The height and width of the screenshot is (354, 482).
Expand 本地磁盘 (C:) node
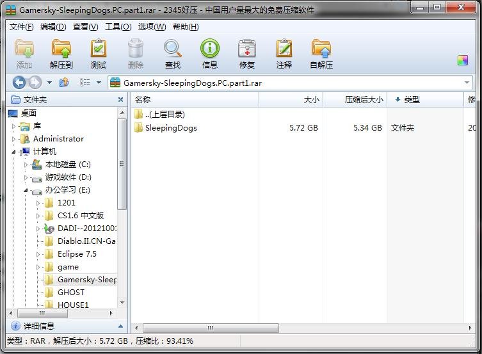point(26,165)
